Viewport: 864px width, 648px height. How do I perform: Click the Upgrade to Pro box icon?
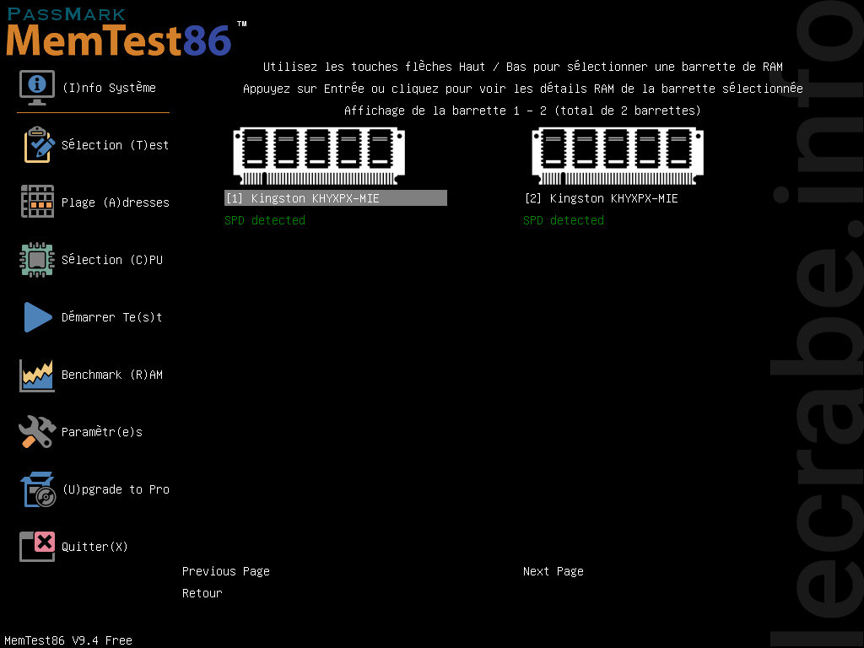[x=38, y=489]
